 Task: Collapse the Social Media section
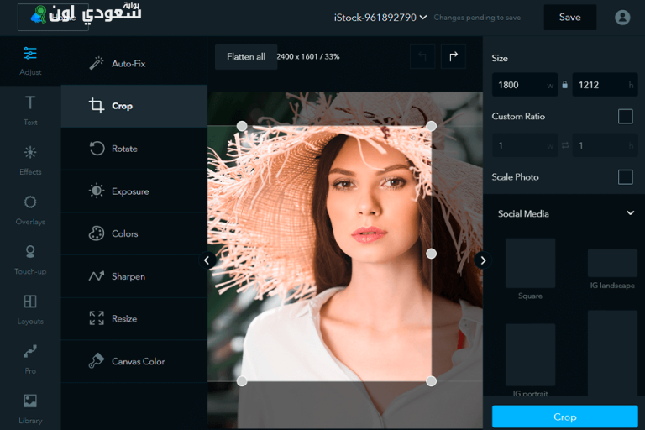tap(631, 213)
